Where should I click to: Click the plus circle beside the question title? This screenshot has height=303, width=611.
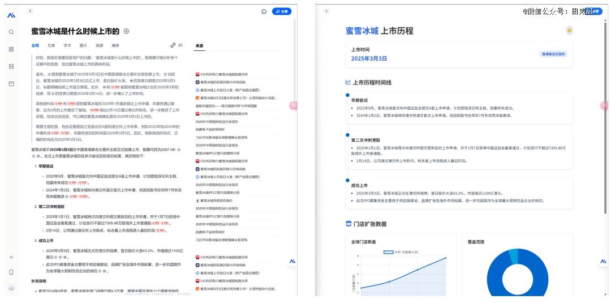[126, 31]
